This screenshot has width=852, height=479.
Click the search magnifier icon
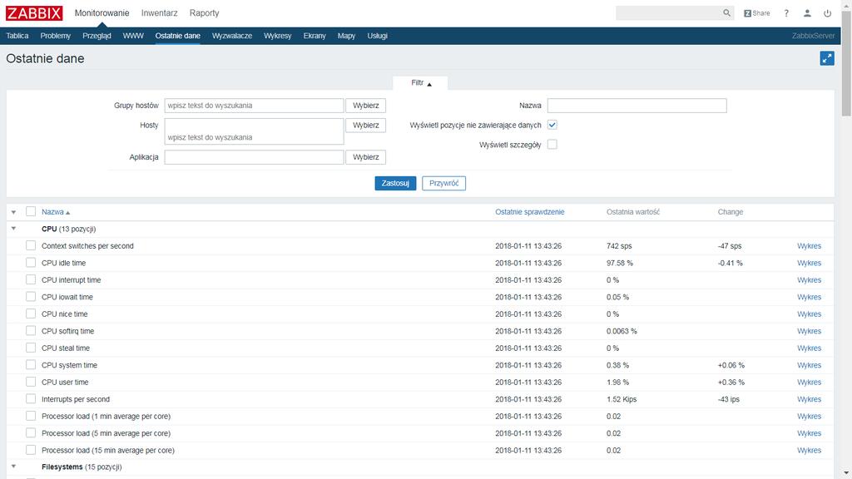coord(726,13)
